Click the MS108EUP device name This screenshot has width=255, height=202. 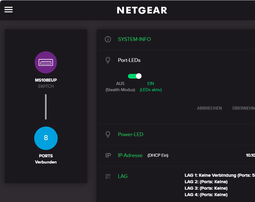click(46, 80)
